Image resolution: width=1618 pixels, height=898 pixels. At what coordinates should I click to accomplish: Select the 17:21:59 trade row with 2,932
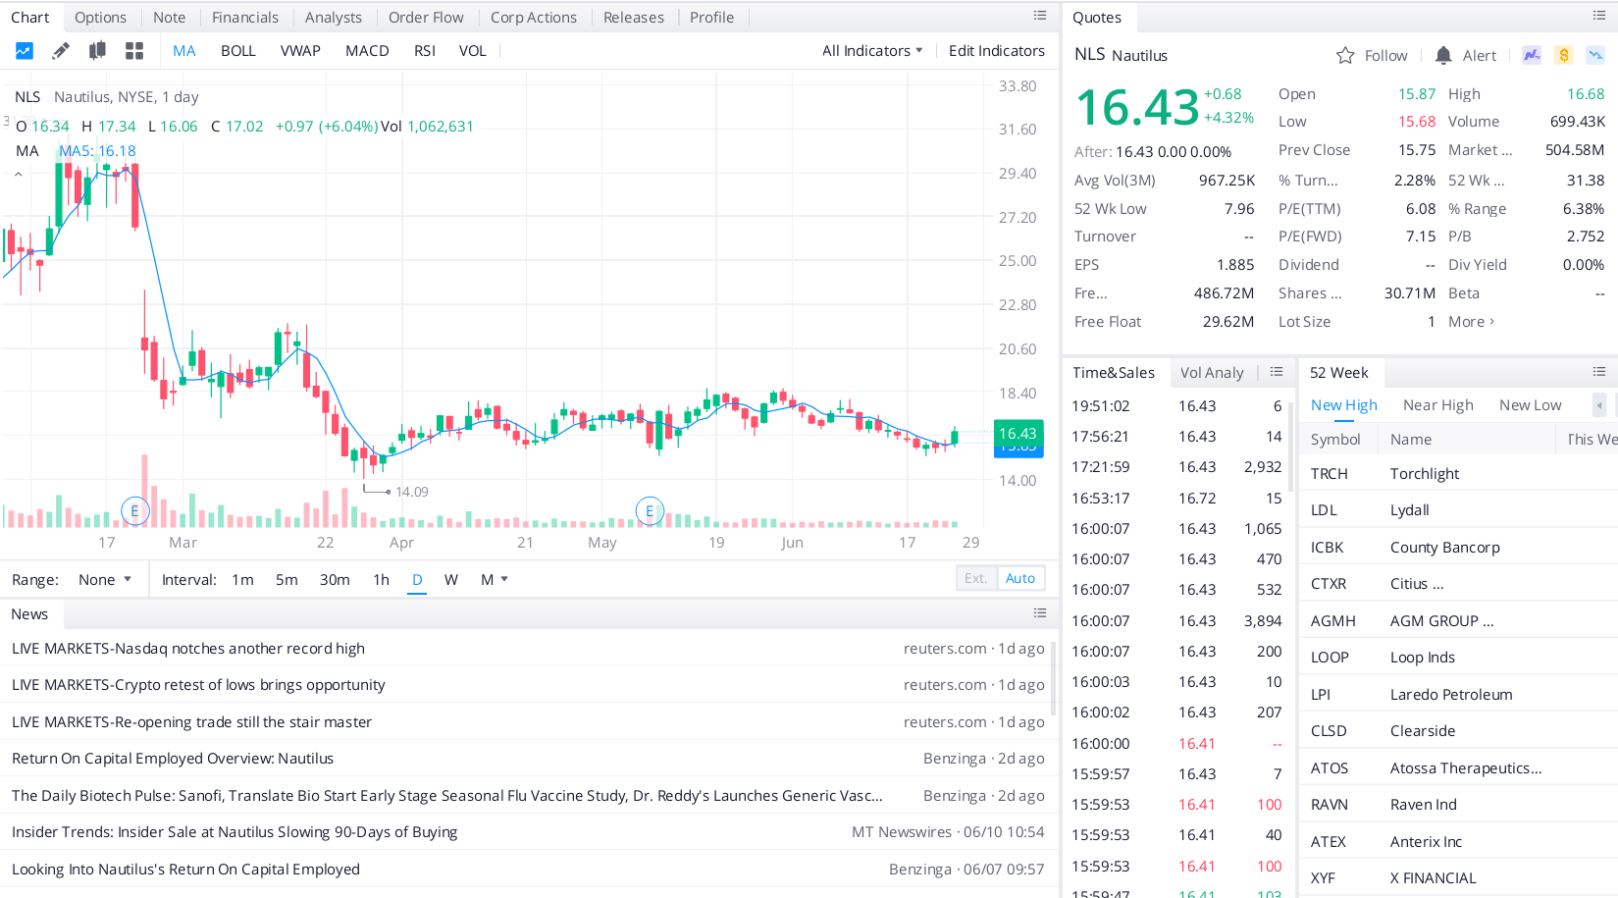point(1176,467)
